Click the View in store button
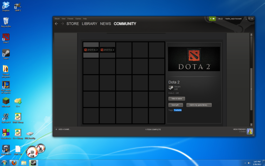Screen dimensions: 265x166 (x=176, y=99)
